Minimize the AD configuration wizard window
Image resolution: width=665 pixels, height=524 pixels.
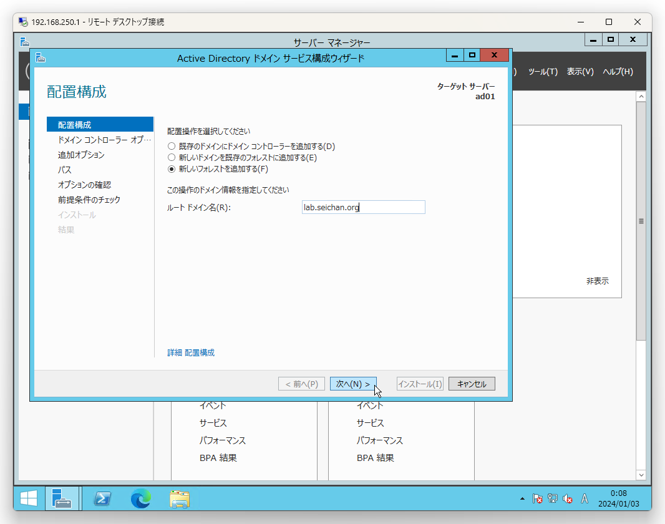[455, 55]
